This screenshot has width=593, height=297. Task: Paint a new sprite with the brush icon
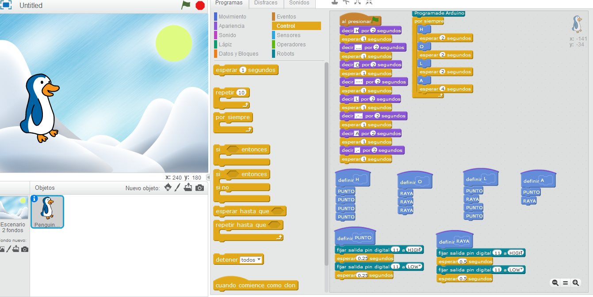178,188
